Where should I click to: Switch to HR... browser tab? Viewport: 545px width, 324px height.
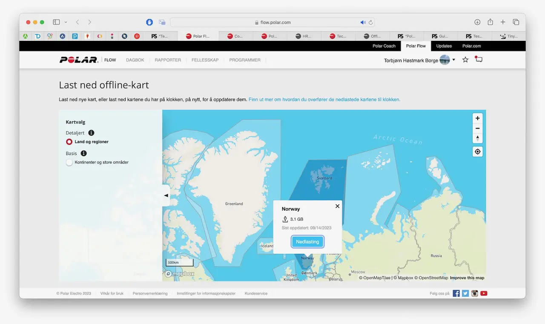tap(303, 36)
